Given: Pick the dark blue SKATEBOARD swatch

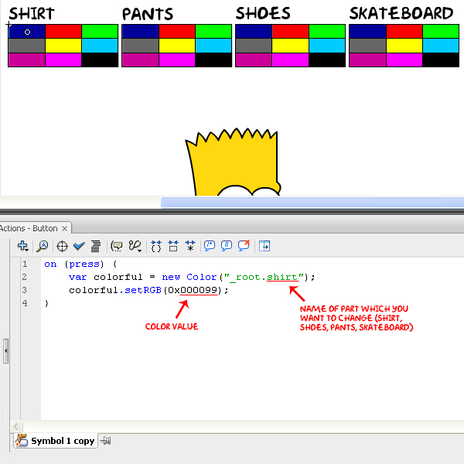Looking at the screenshot, I should pyautogui.click(x=368, y=32).
